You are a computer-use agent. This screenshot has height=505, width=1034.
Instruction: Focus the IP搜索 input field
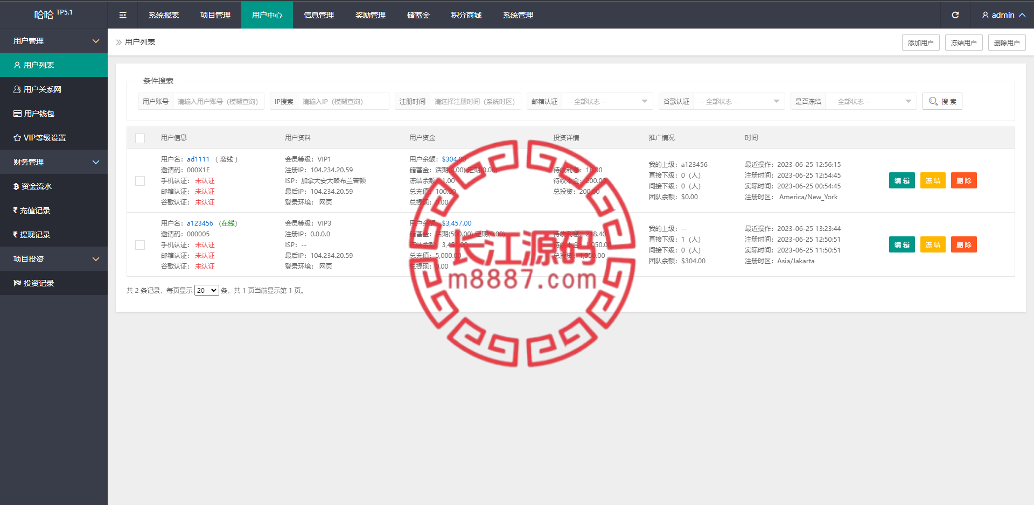343,101
